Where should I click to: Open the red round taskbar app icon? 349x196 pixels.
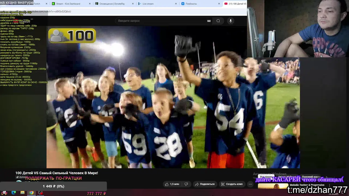(x=40, y=193)
